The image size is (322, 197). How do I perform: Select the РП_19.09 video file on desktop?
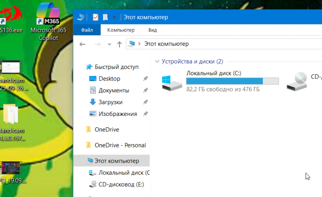point(12,172)
